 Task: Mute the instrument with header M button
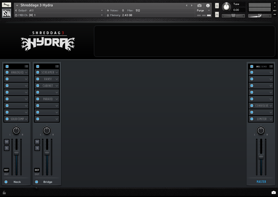(217, 14)
